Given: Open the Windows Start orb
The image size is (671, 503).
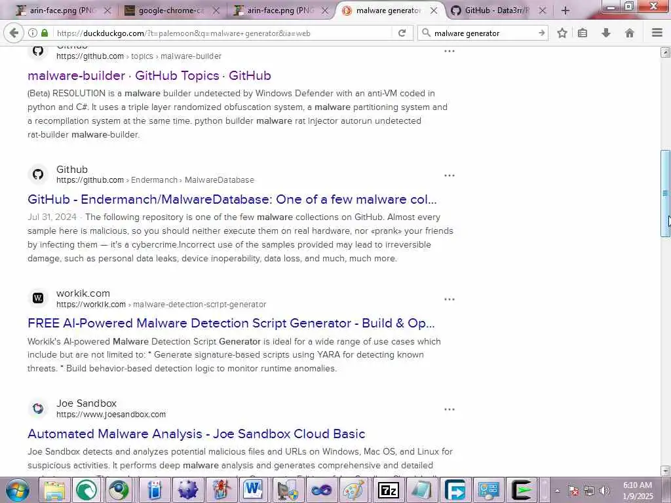Looking at the screenshot, I should point(18,490).
